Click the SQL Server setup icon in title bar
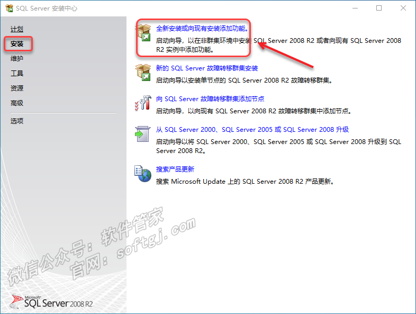Image resolution: width=416 pixels, height=314 pixels. pos(10,8)
